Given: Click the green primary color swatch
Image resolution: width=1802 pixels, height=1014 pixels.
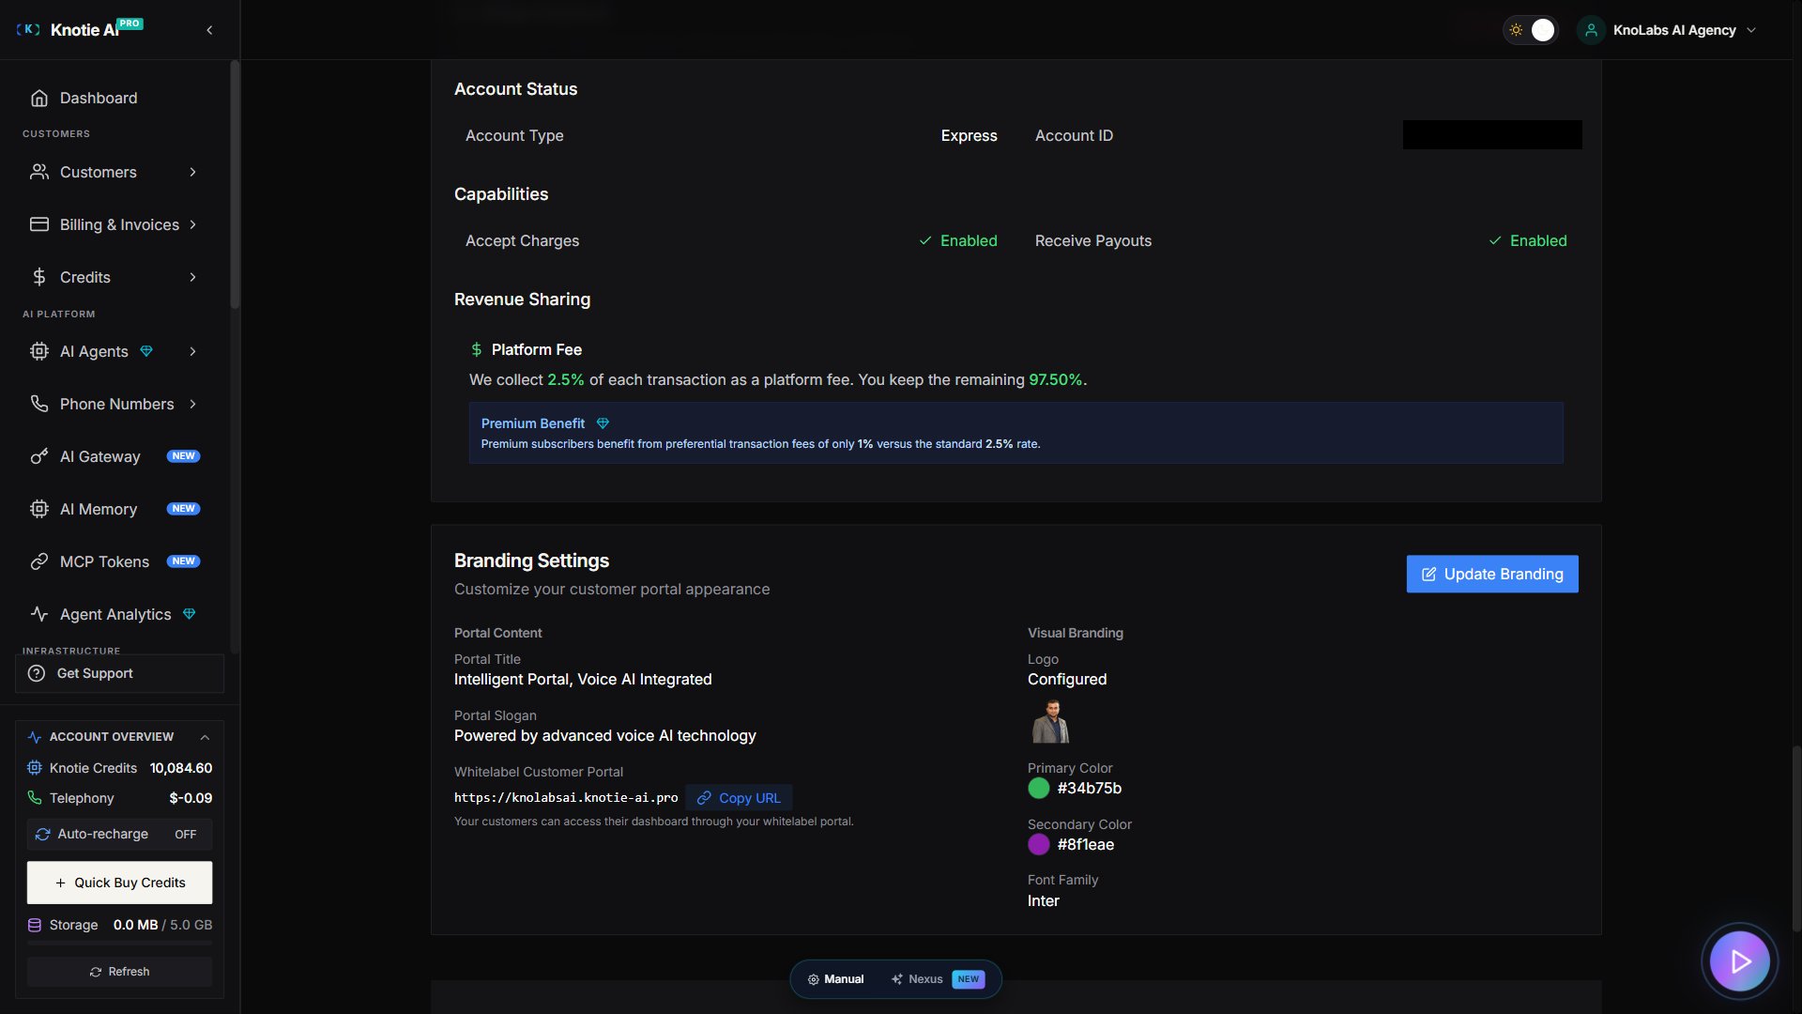Looking at the screenshot, I should tap(1038, 788).
